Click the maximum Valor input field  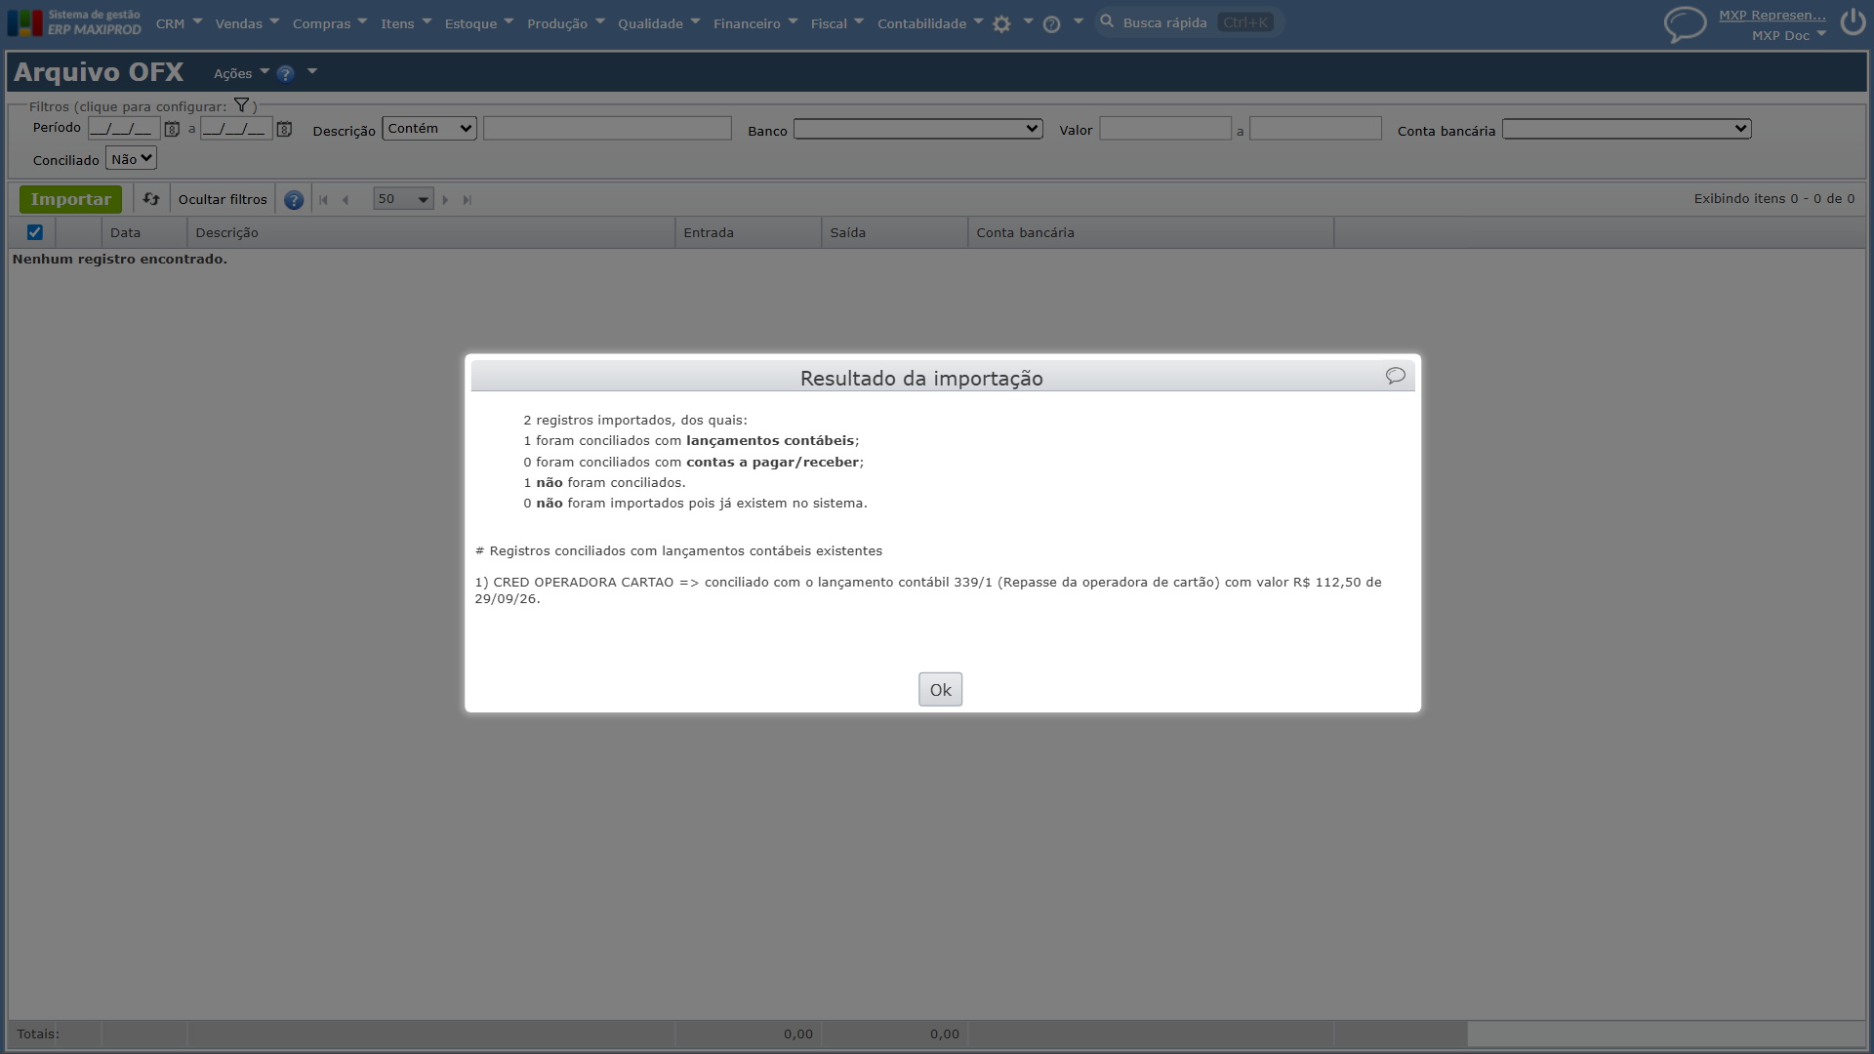pos(1316,129)
